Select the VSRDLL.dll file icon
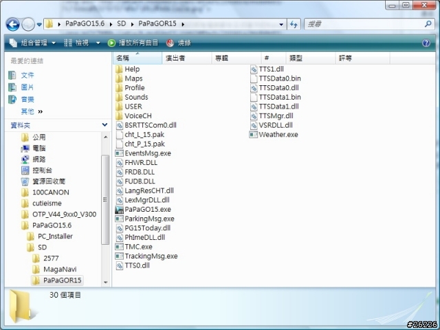The image size is (440, 330). (x=254, y=125)
